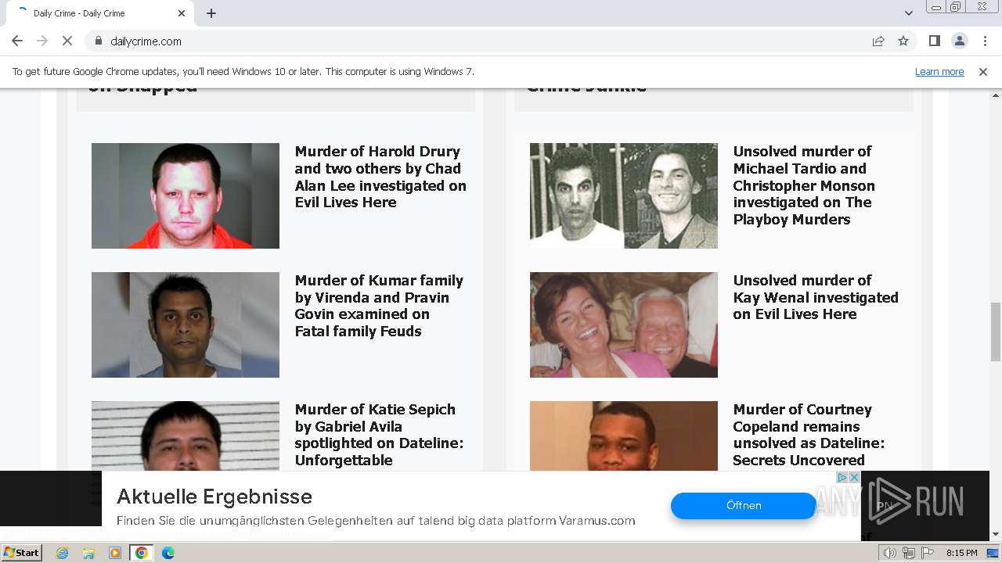Open Action Center flag icon
Image resolution: width=1002 pixels, height=563 pixels.
[928, 553]
